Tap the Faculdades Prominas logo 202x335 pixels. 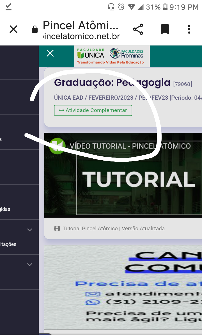(127, 53)
